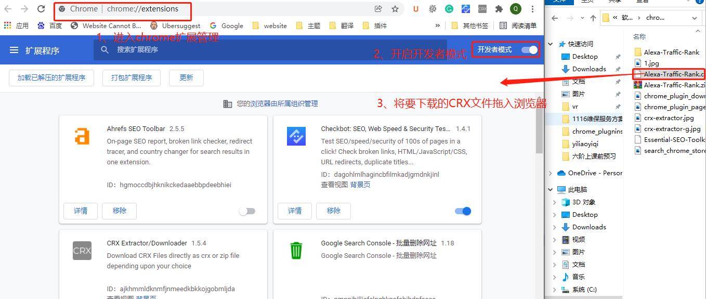
Task: Click the Ahrefs SEO Toolbar orange icon
Action: [82, 136]
